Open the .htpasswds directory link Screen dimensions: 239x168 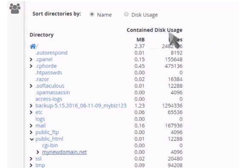coord(49,73)
